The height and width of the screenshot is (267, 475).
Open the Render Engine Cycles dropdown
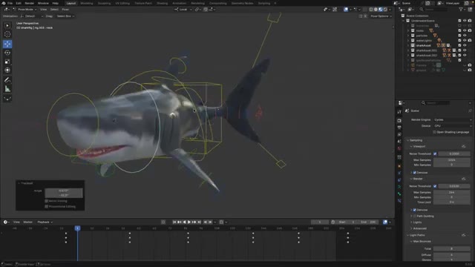click(x=452, y=120)
